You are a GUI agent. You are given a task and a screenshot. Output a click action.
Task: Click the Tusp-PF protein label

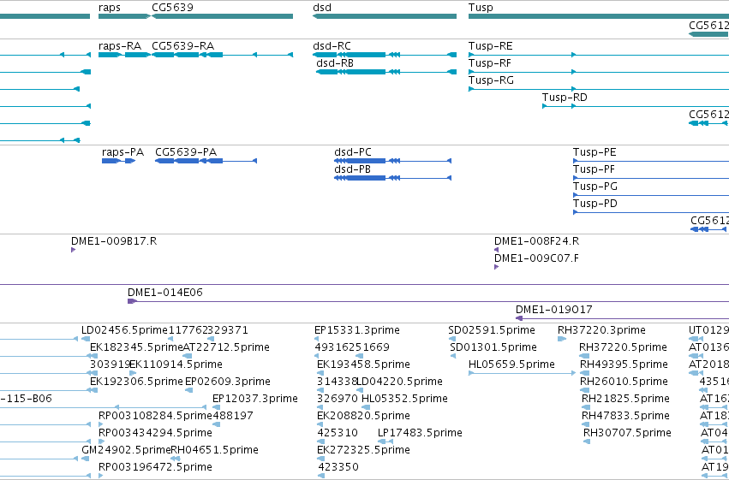(595, 169)
